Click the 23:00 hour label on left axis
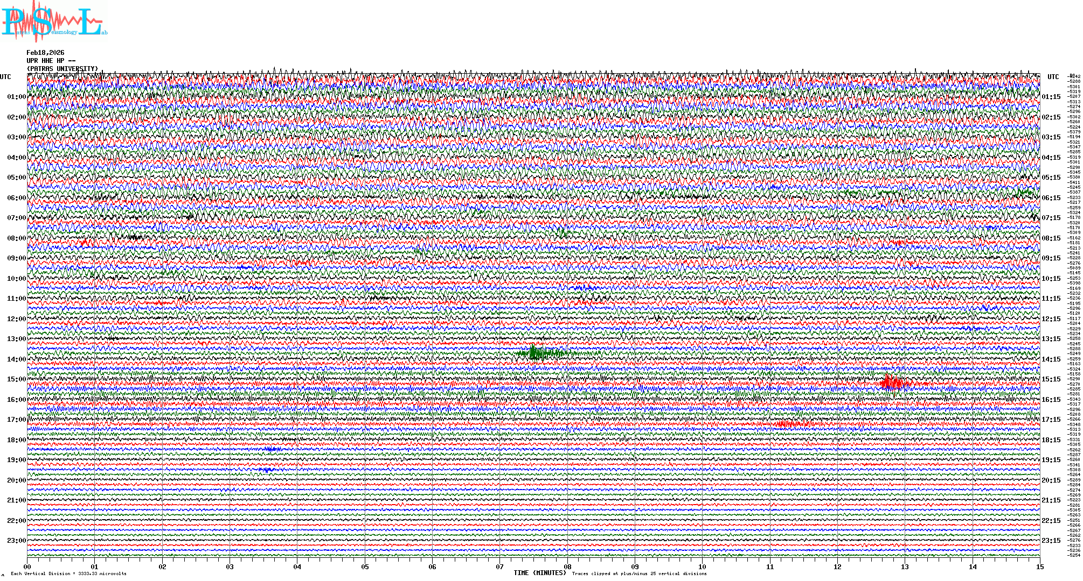1083x581 pixels. pyautogui.click(x=16, y=541)
